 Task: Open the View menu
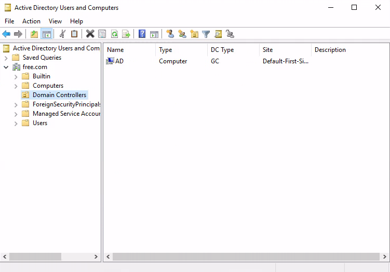click(x=55, y=21)
